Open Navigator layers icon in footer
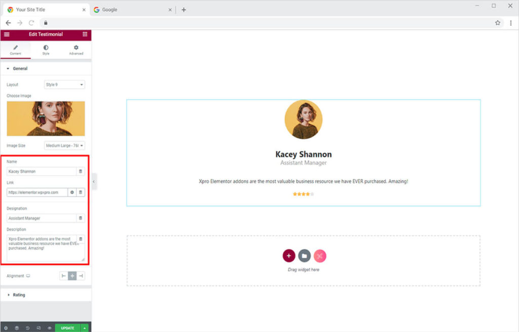Image resolution: width=519 pixels, height=332 pixels. [16, 328]
